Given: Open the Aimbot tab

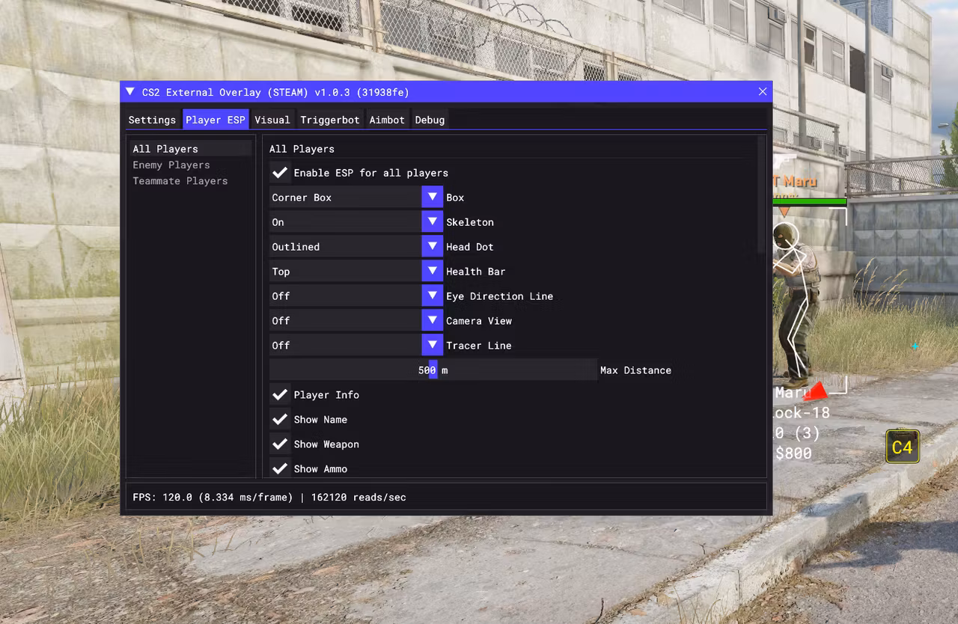Looking at the screenshot, I should (x=387, y=120).
